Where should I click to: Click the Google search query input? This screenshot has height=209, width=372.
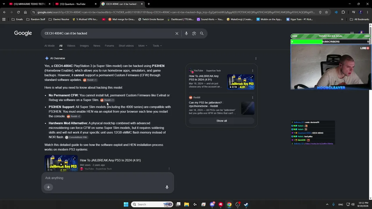108,33
